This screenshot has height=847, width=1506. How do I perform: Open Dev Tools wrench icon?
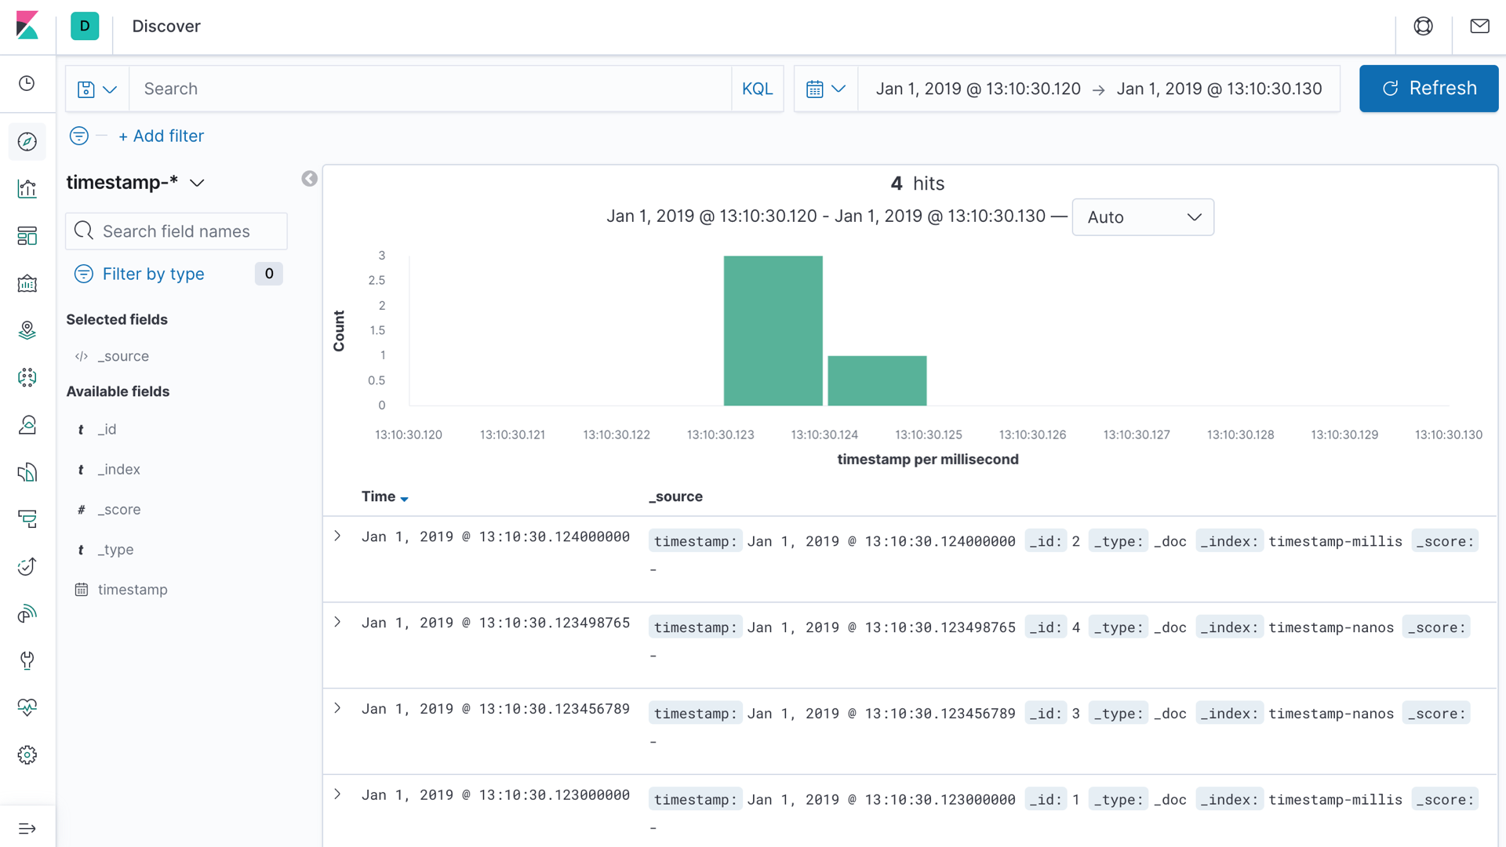[x=27, y=660]
